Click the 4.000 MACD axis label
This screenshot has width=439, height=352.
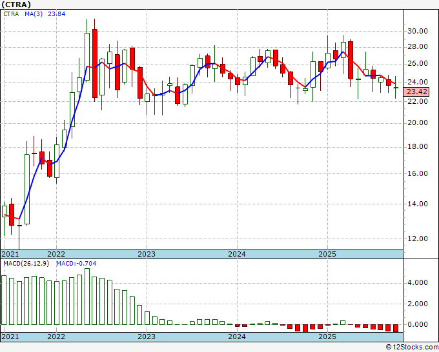(418, 283)
